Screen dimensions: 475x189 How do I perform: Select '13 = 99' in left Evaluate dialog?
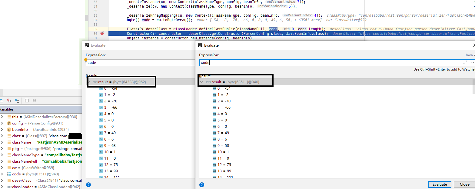(x=111, y=171)
